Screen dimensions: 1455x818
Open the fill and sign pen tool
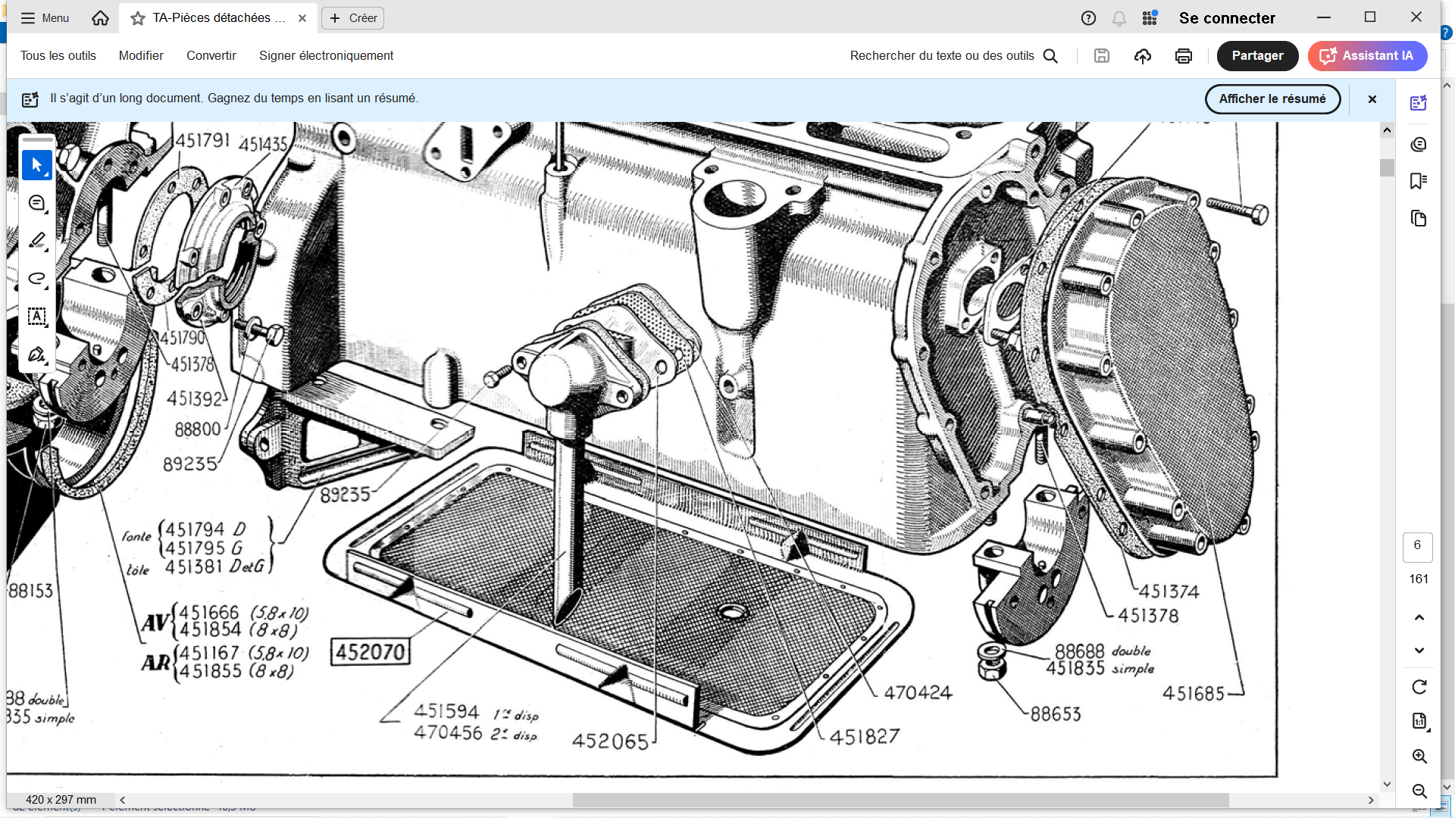(36, 354)
